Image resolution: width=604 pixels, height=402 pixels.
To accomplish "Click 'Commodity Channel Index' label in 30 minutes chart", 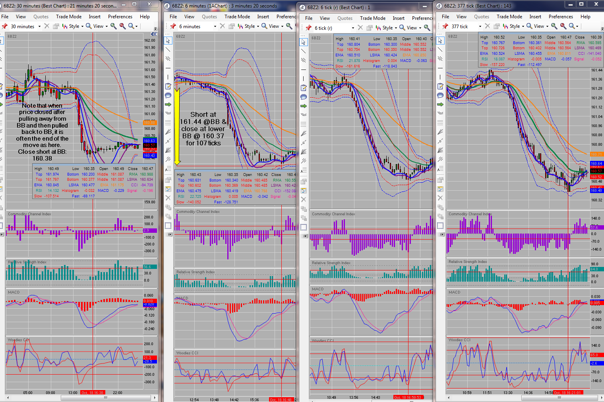I will click(x=29, y=214).
